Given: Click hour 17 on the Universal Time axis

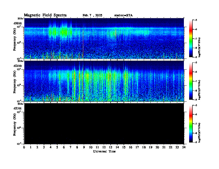Looking at the screenshot, I should (x=137, y=147).
